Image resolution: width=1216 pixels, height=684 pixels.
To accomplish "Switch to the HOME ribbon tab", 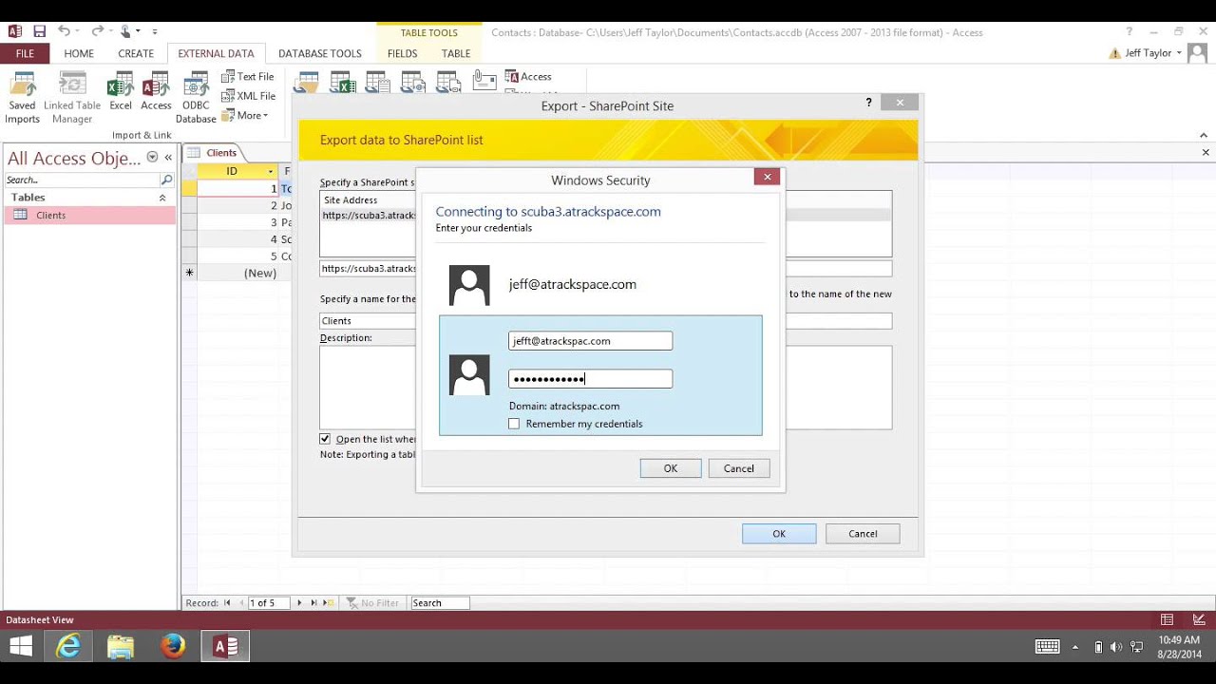I will [x=79, y=54].
